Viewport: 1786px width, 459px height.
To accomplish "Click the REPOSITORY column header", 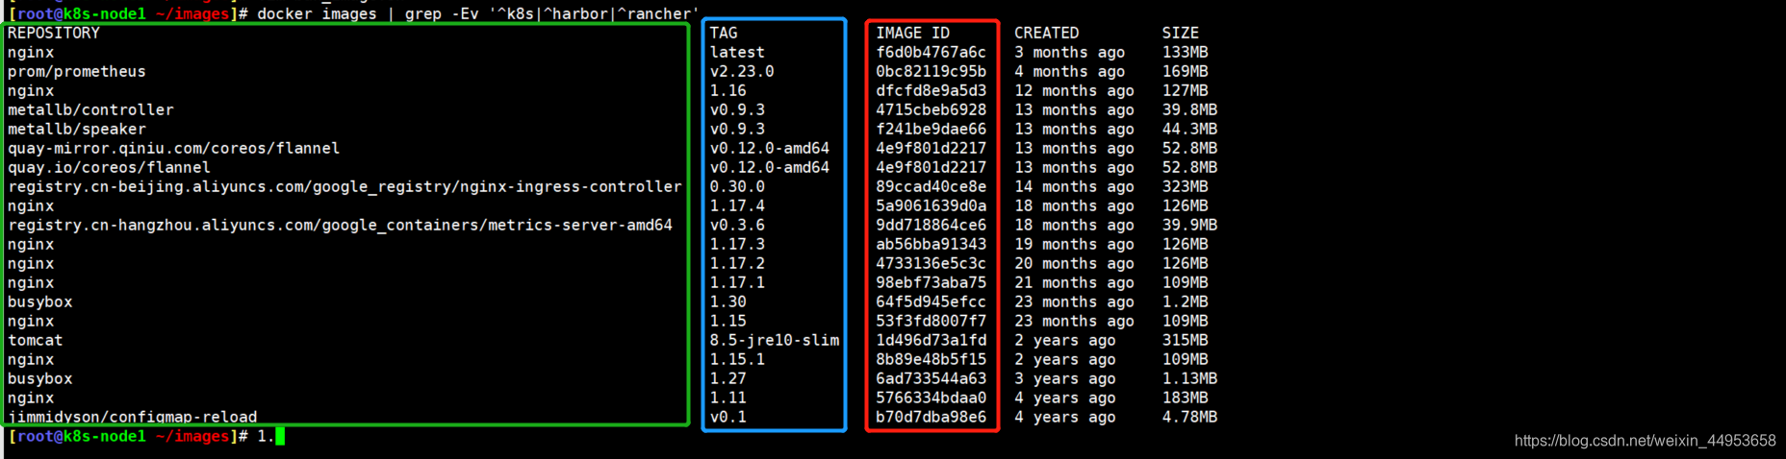I will pyautogui.click(x=54, y=34).
